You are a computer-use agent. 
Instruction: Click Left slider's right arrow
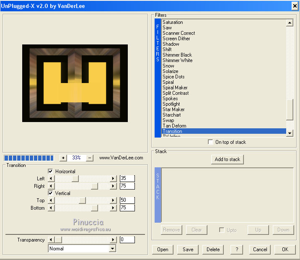pyautogui.click(x=113, y=179)
